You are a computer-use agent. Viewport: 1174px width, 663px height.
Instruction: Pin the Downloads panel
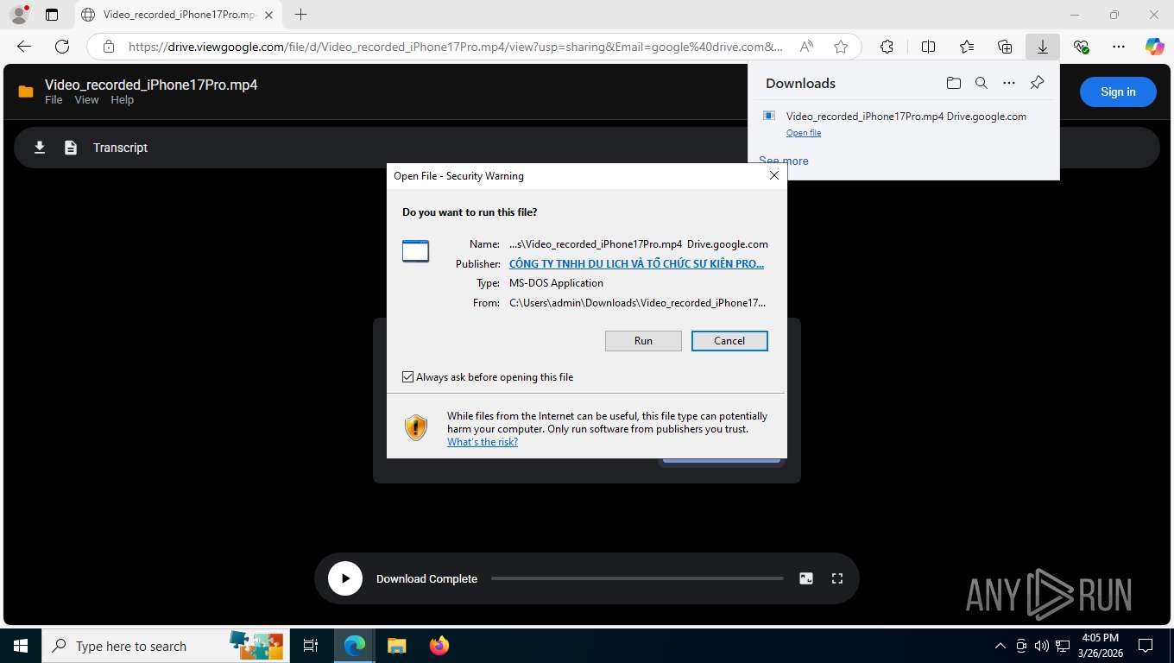[1038, 83]
